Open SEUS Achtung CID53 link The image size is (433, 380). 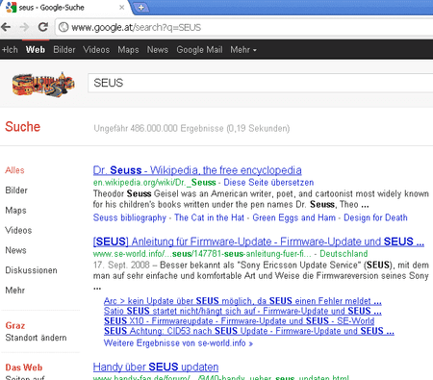tap(249, 331)
